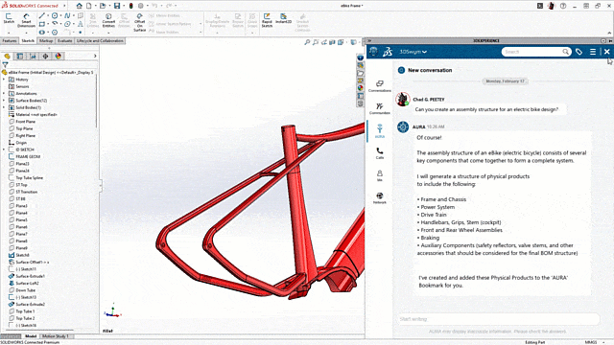Open the Markup tab
The height and width of the screenshot is (345, 614).
pyautogui.click(x=46, y=40)
